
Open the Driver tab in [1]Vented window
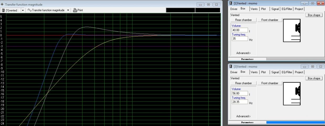point(234,9)
